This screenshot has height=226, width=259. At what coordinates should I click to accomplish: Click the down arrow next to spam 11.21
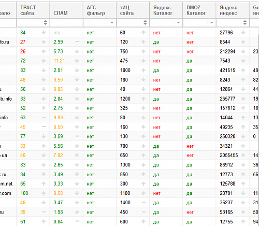77,61
